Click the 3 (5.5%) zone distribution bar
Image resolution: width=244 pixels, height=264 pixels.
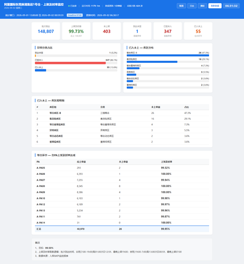coord(132,74)
